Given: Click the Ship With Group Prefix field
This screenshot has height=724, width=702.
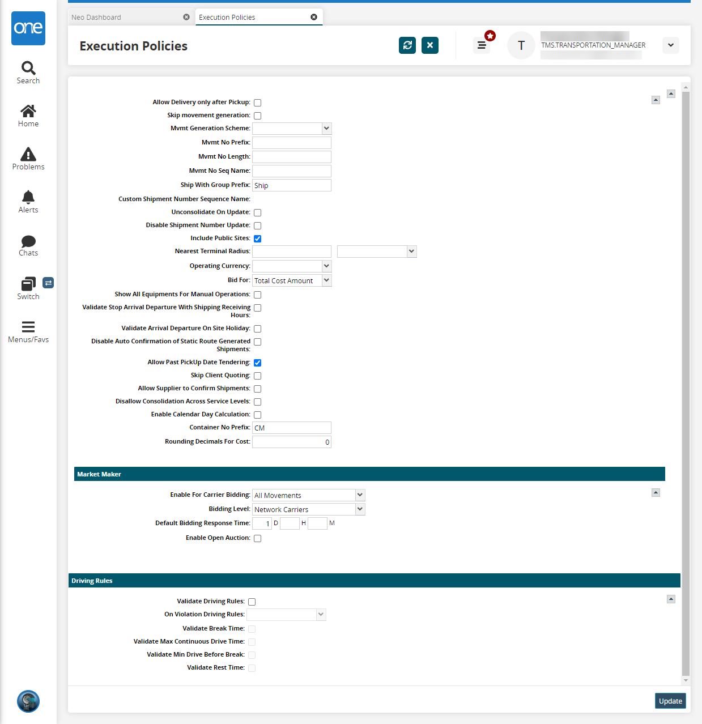Looking at the screenshot, I should point(292,185).
